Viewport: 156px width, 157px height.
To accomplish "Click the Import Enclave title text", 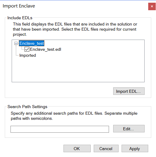I will click(x=19, y=6).
